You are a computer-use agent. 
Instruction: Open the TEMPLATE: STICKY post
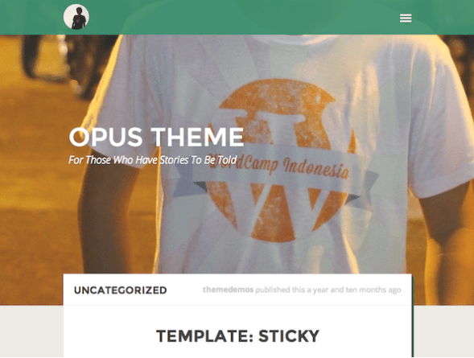point(237,336)
